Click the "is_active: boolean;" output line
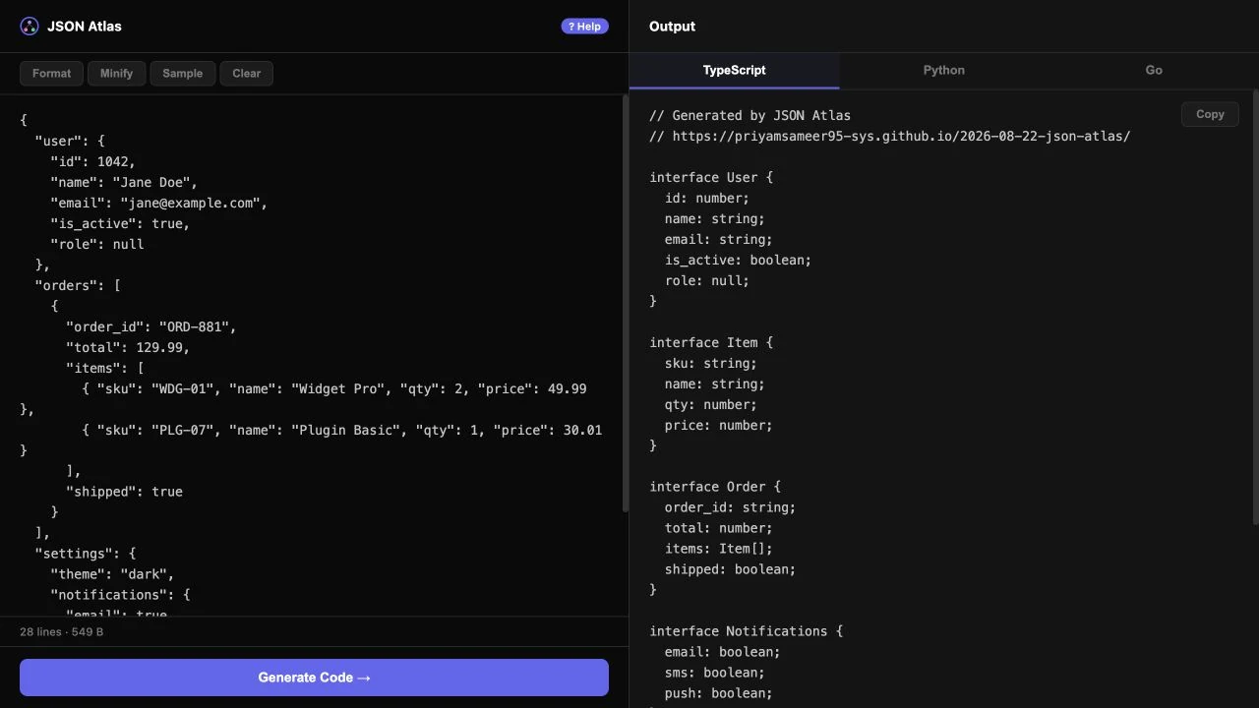The width and height of the screenshot is (1259, 708). tap(738, 260)
